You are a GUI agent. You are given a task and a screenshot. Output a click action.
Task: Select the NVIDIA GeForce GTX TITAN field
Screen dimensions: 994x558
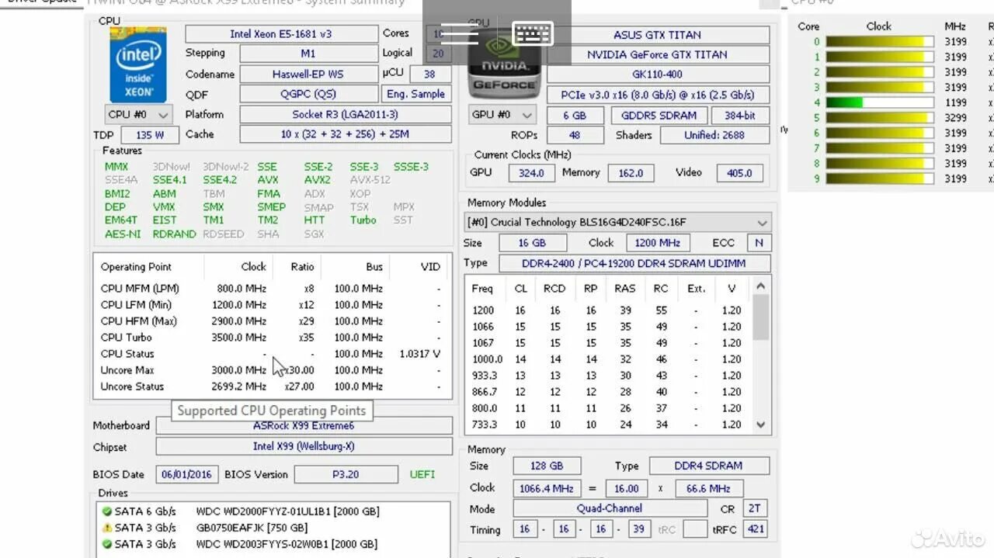tap(658, 55)
